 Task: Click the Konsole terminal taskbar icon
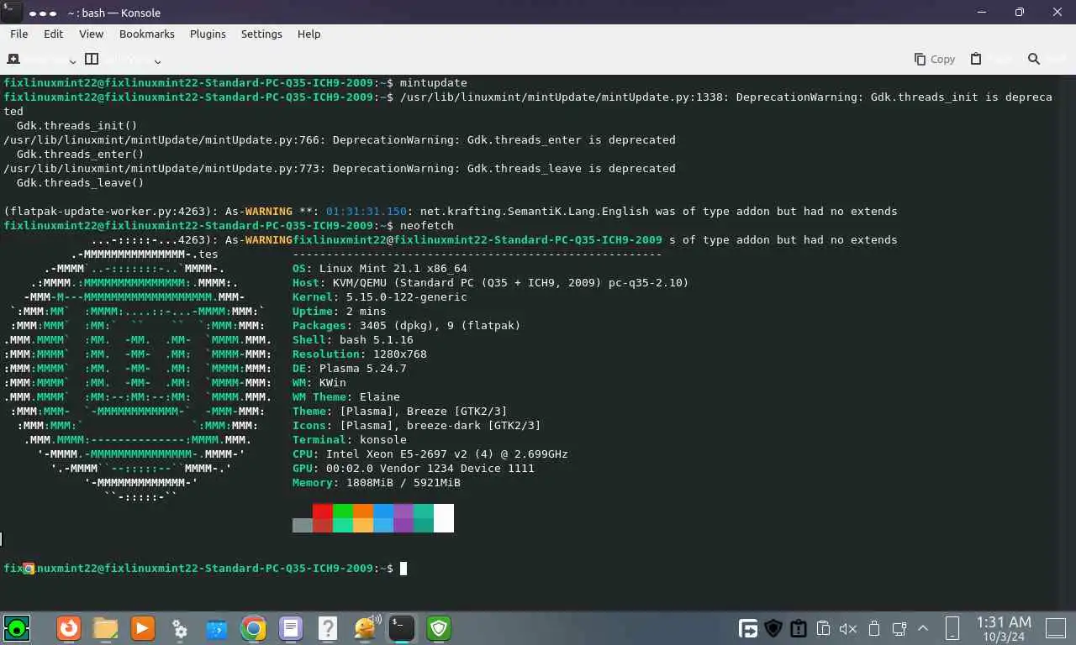[x=402, y=627]
